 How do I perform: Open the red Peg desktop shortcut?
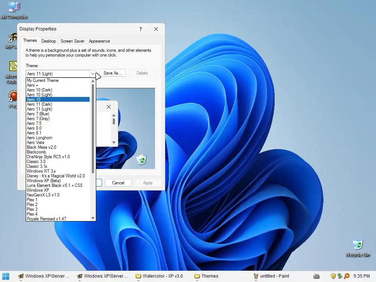click(x=13, y=99)
